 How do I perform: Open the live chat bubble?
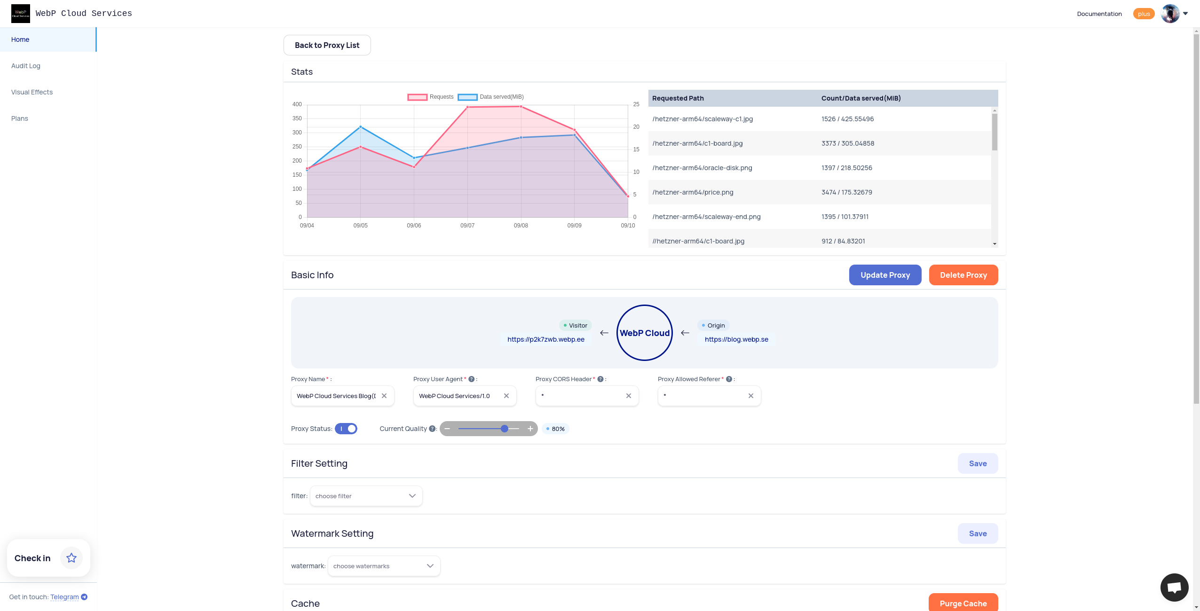[1174, 587]
